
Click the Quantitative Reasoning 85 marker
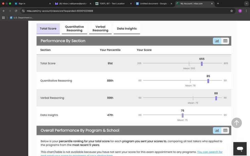click(x=208, y=81)
